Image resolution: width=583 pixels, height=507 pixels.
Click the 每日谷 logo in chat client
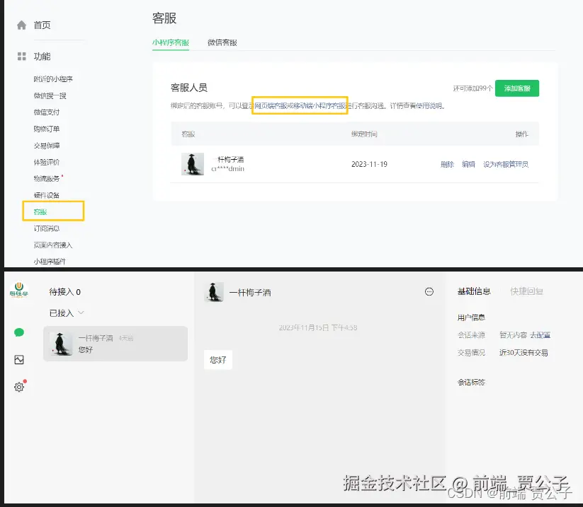pyautogui.click(x=18, y=291)
